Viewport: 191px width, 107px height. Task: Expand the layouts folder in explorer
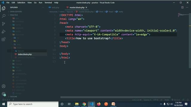pos(21,51)
